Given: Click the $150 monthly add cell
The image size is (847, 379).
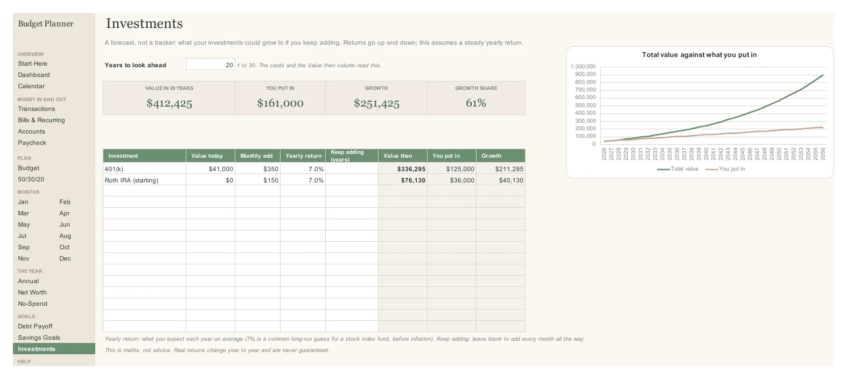Looking at the screenshot, I should [x=257, y=180].
